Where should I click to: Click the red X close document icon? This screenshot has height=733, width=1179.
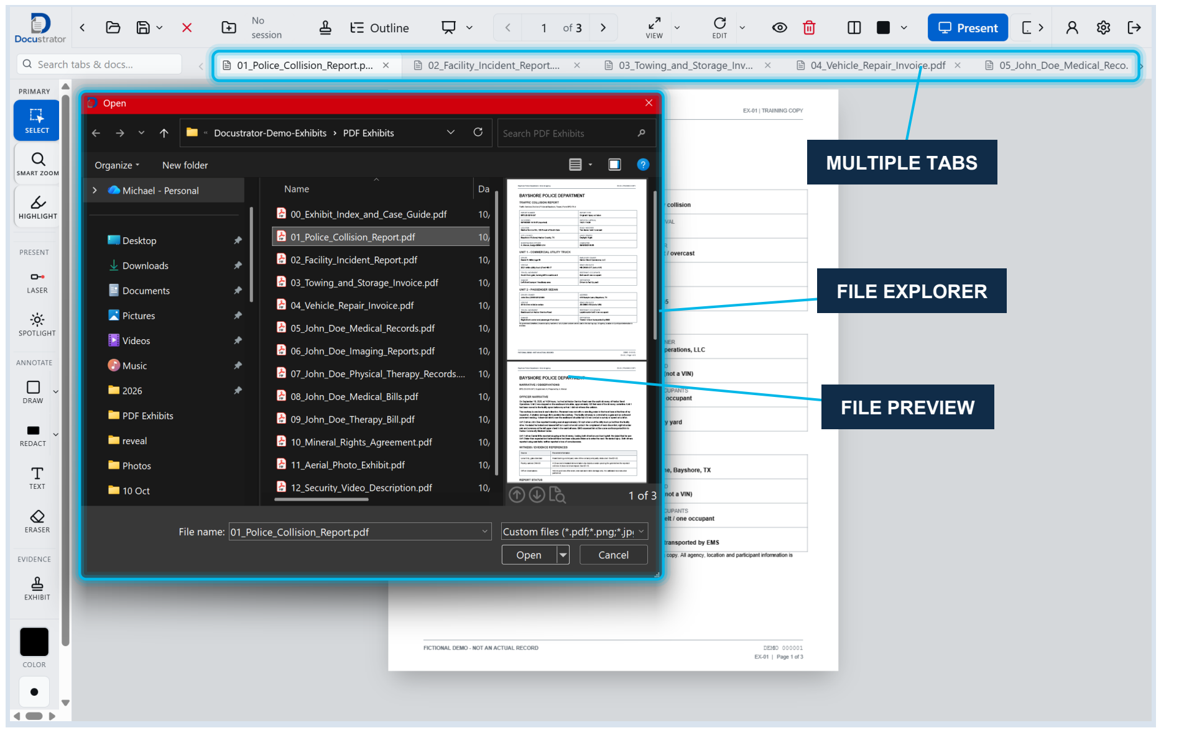coord(187,27)
